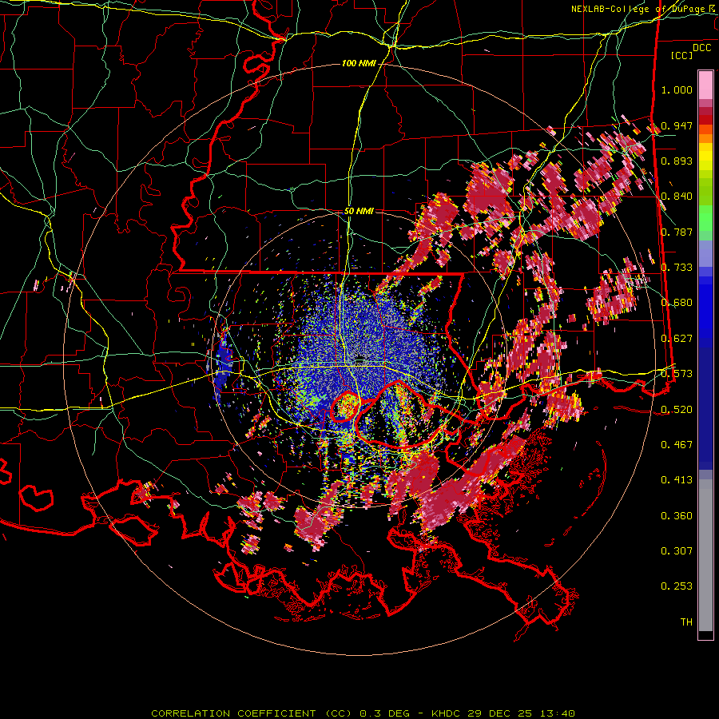The image size is (719, 719).
Task: Select the 0.307 scale value
Action: pos(677,551)
